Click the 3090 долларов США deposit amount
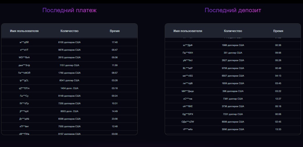 click(233, 129)
